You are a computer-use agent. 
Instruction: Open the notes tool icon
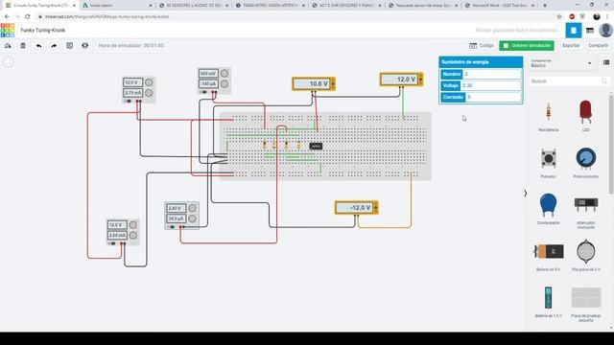point(70,46)
